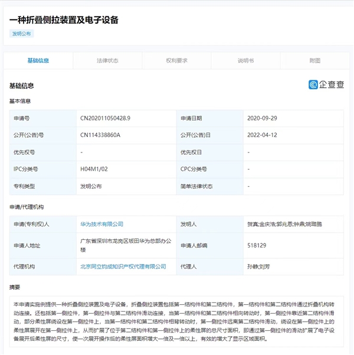Click the publication date 2022-04-12

pyautogui.click(x=262, y=135)
